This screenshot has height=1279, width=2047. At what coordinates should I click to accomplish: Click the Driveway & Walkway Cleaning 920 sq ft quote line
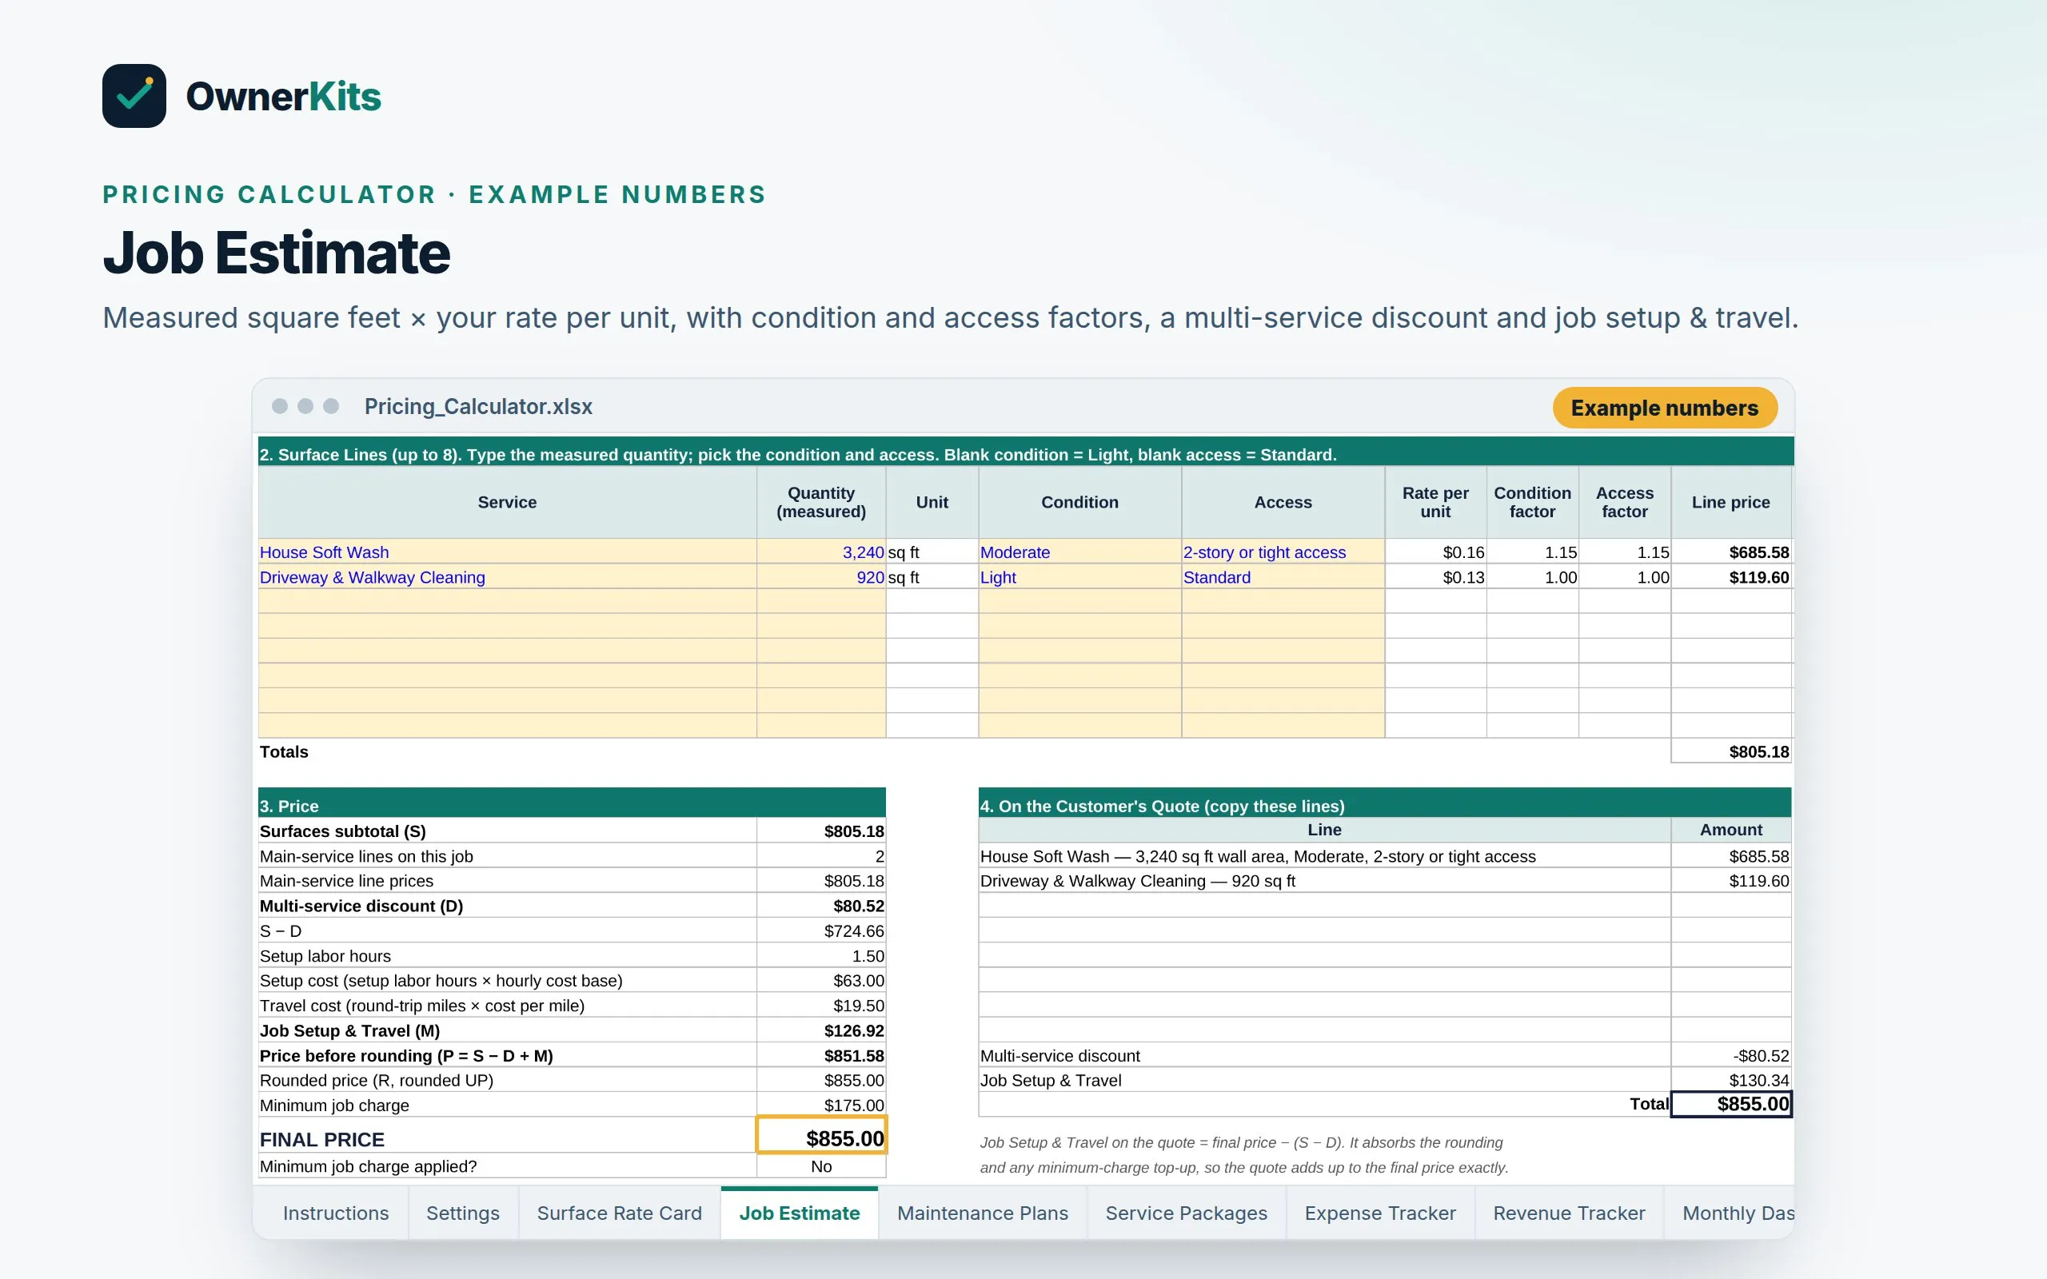click(1138, 881)
